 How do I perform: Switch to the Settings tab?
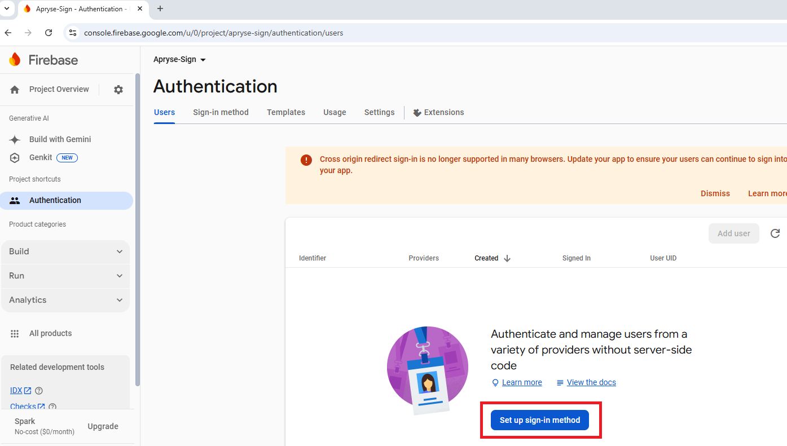point(380,112)
